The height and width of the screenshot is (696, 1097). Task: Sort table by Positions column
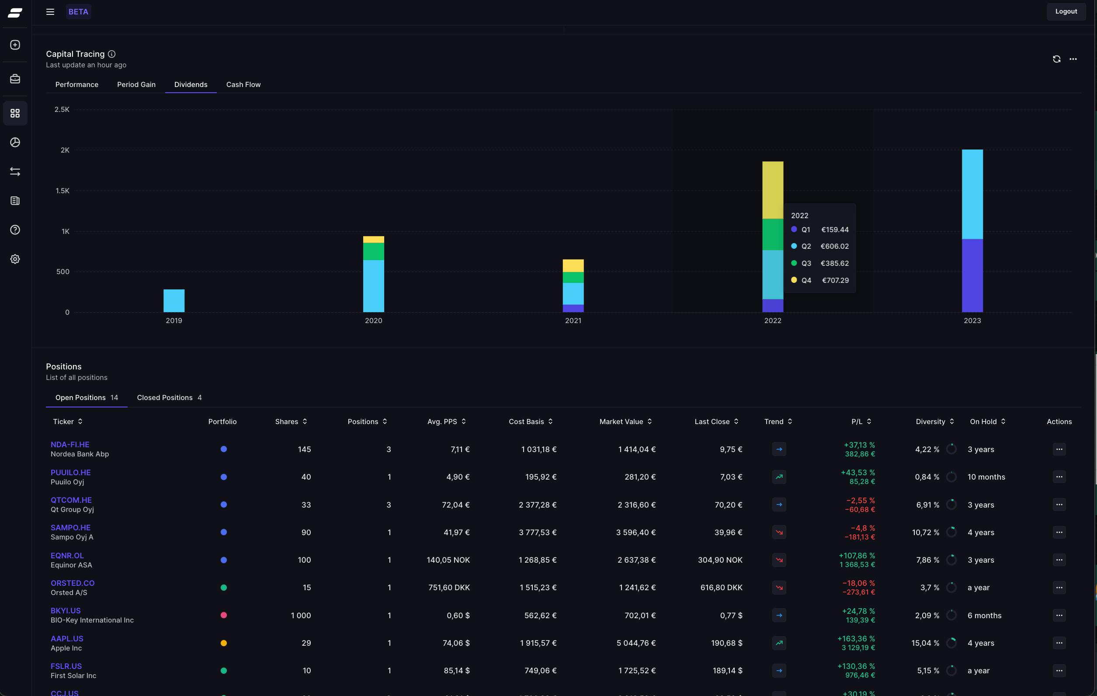tap(368, 421)
